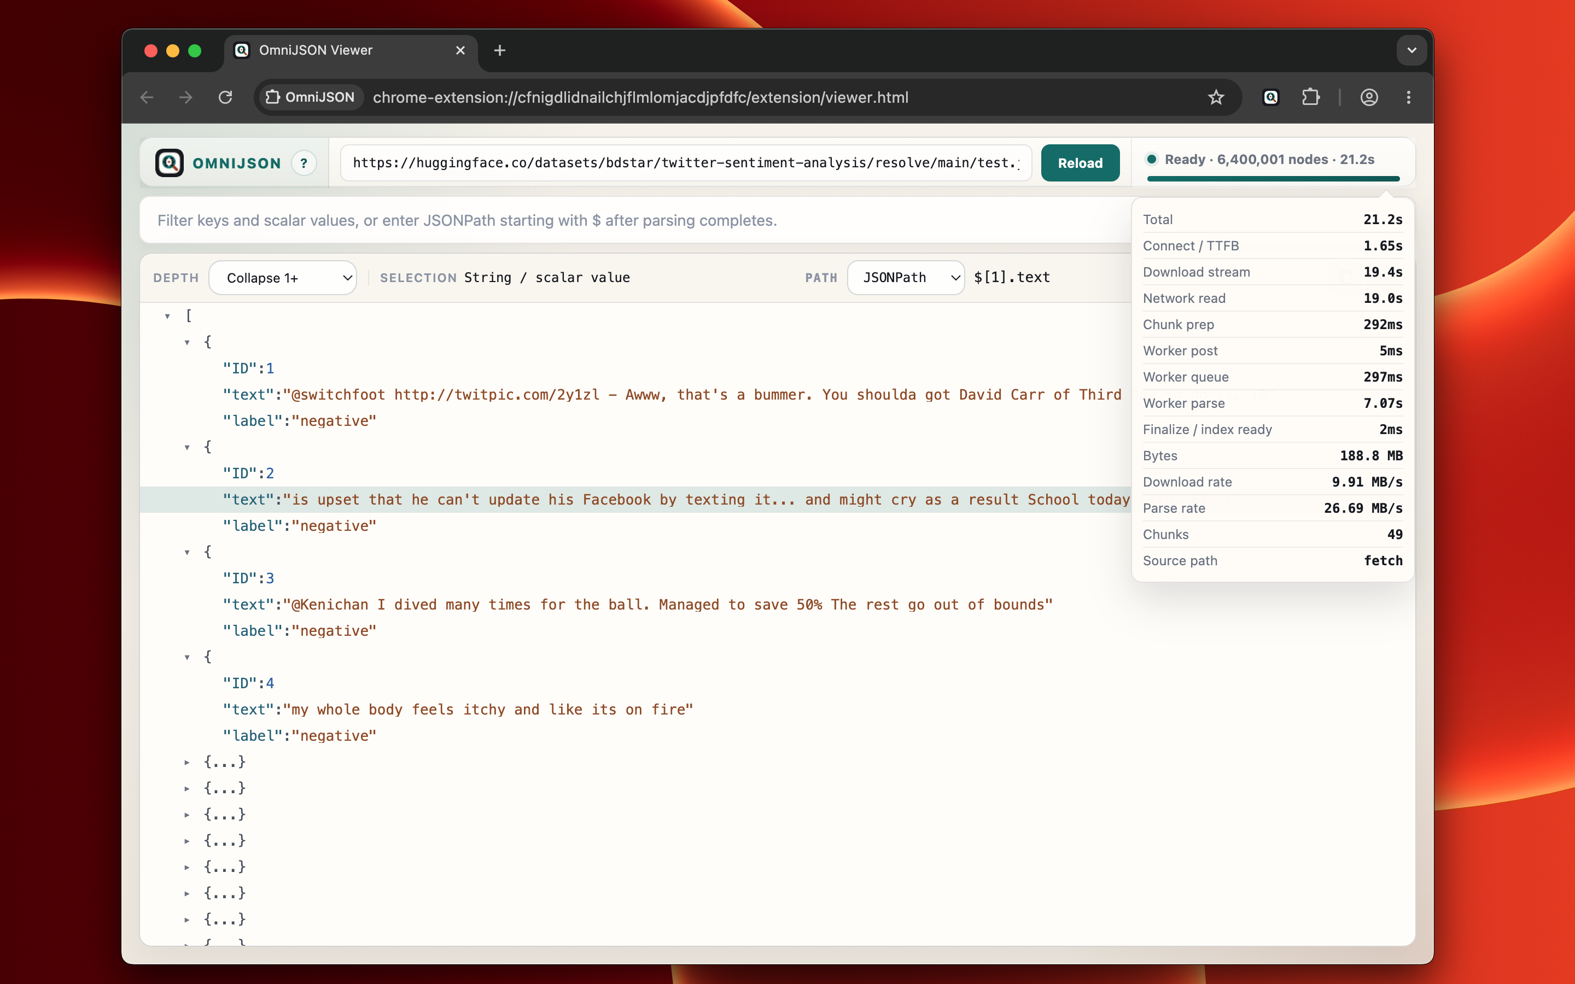Open the help question mark button
Screen dimensions: 1575x984
(x=304, y=163)
